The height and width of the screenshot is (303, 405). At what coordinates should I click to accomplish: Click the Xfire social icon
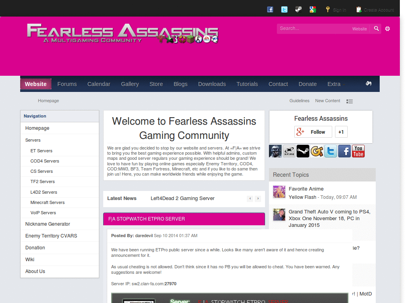(x=289, y=151)
